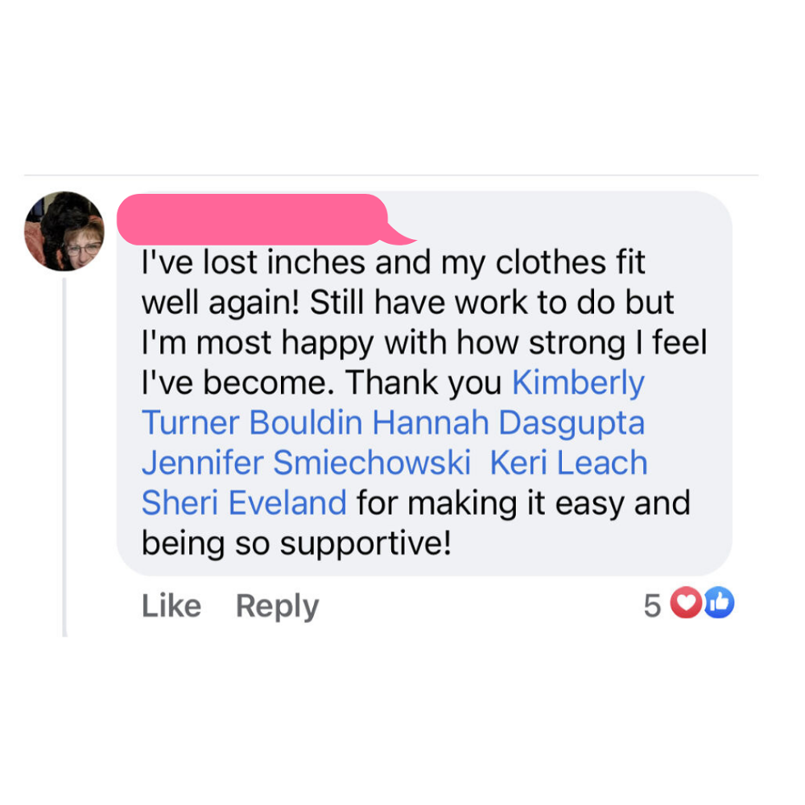Click the words "being so supportive!"
Viewport: 805px width, 805px height.
pos(295,543)
